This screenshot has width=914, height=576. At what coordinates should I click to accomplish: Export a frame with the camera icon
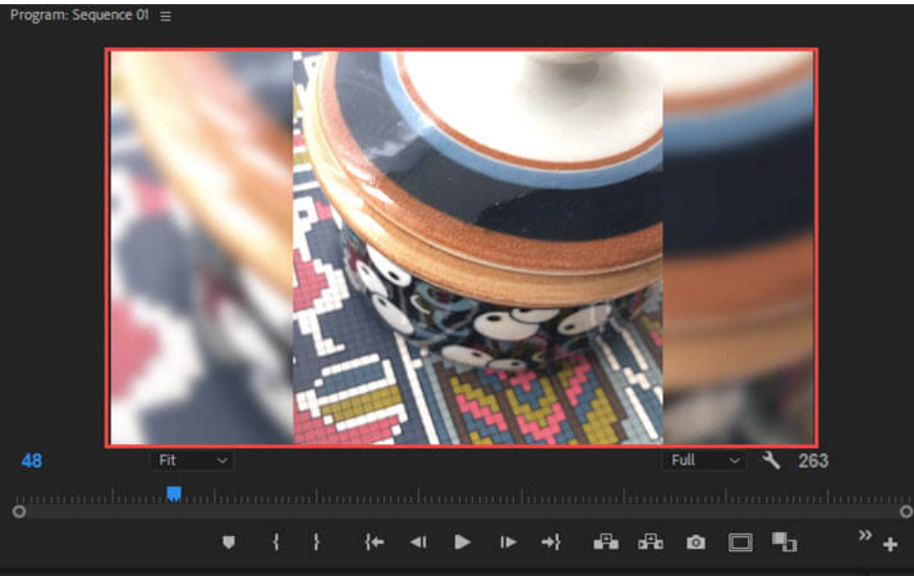point(695,543)
